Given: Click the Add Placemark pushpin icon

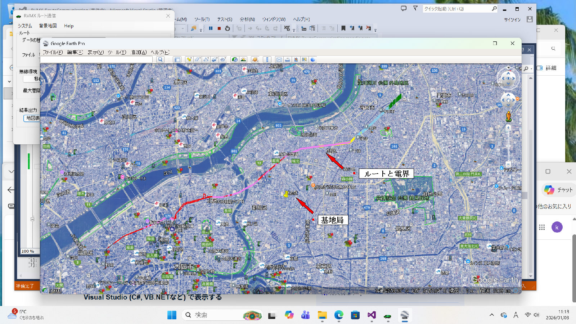Looking at the screenshot, I should pyautogui.click(x=189, y=60).
